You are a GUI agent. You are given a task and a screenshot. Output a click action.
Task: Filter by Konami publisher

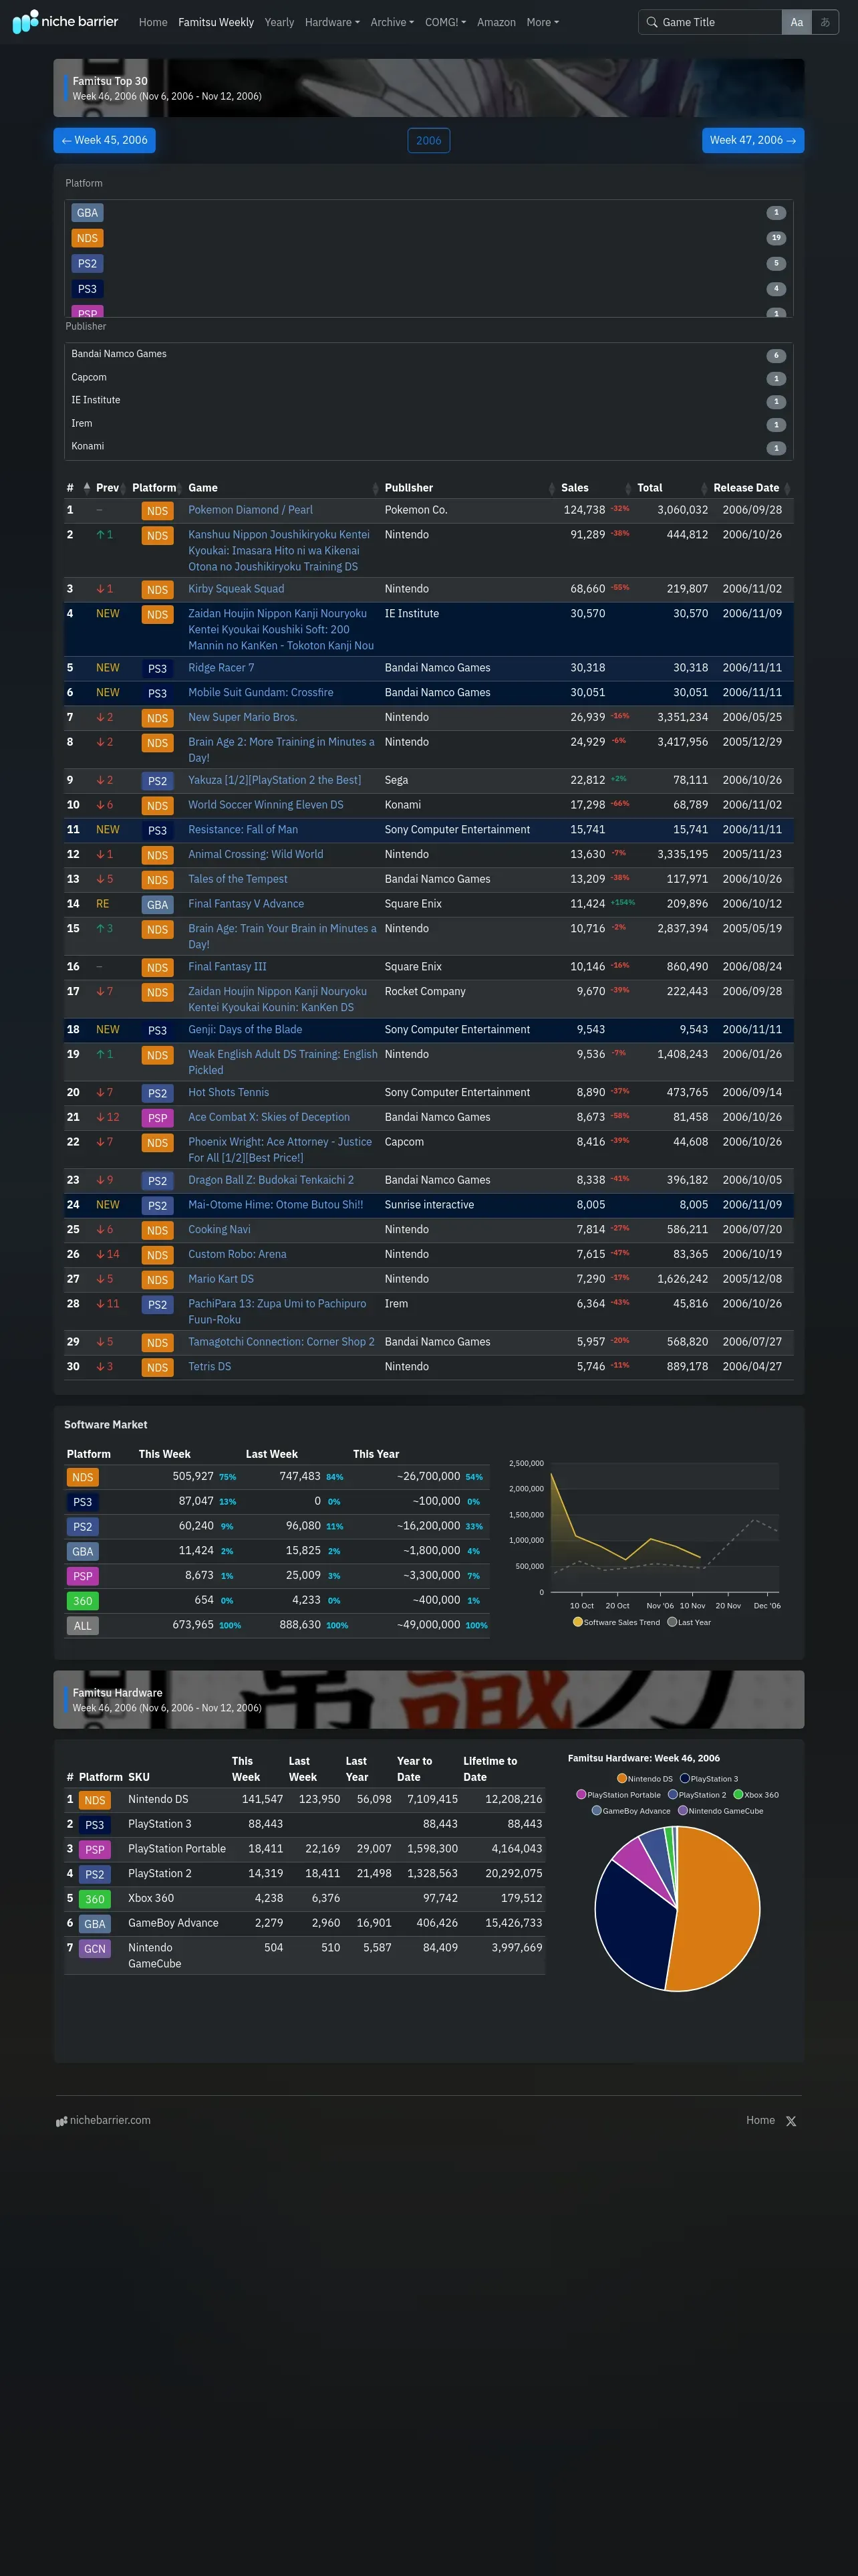428,446
